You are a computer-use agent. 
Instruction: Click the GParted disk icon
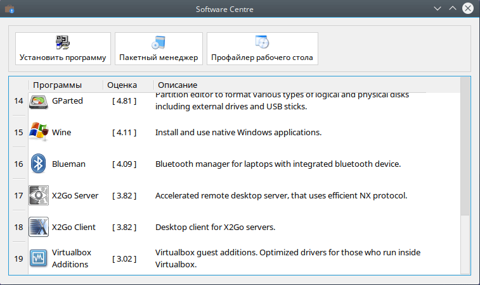[x=39, y=102]
